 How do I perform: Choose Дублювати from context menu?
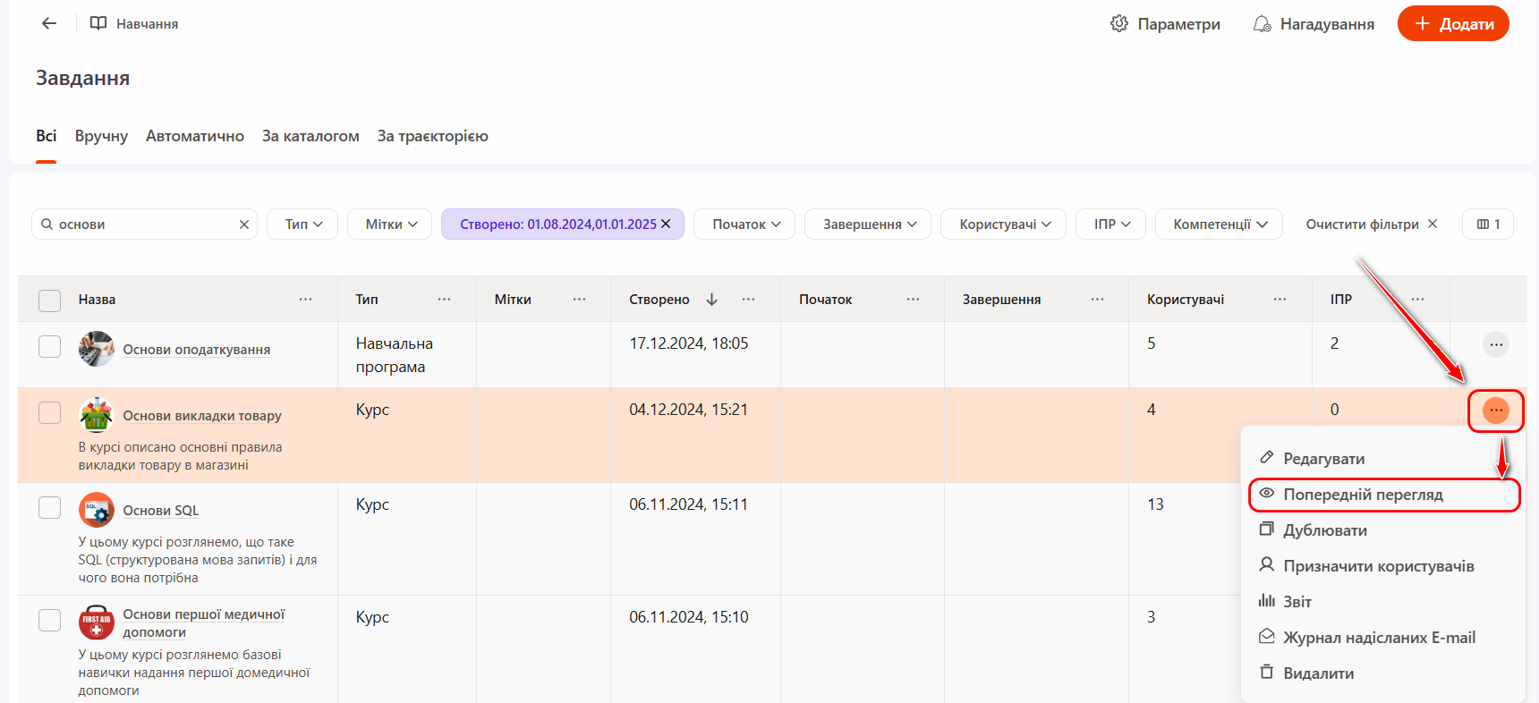[x=1324, y=530]
